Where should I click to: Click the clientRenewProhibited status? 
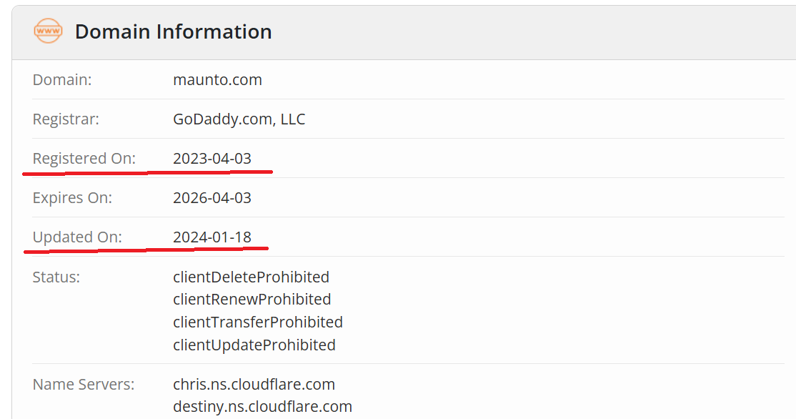pyautogui.click(x=252, y=299)
